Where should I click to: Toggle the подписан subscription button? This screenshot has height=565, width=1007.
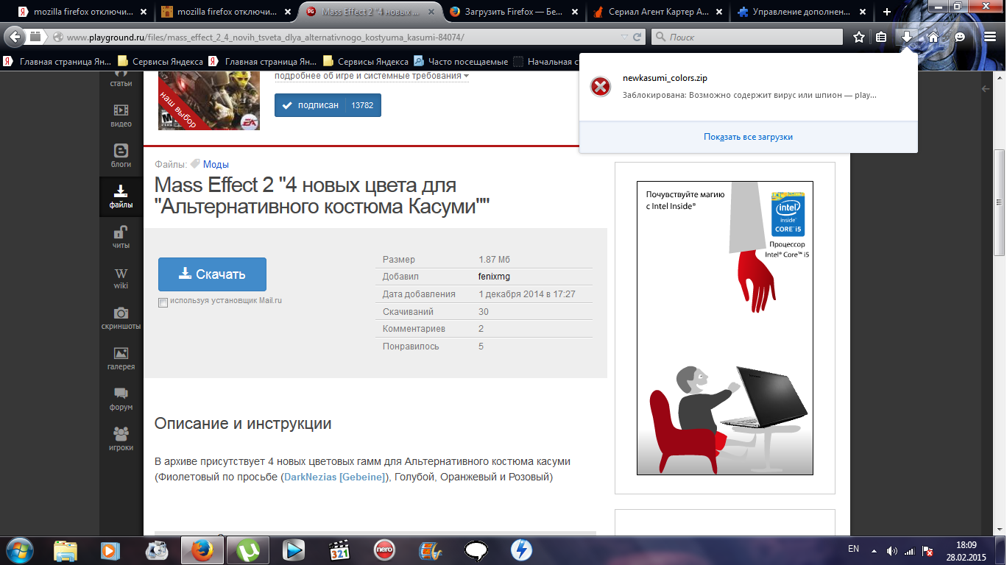328,105
